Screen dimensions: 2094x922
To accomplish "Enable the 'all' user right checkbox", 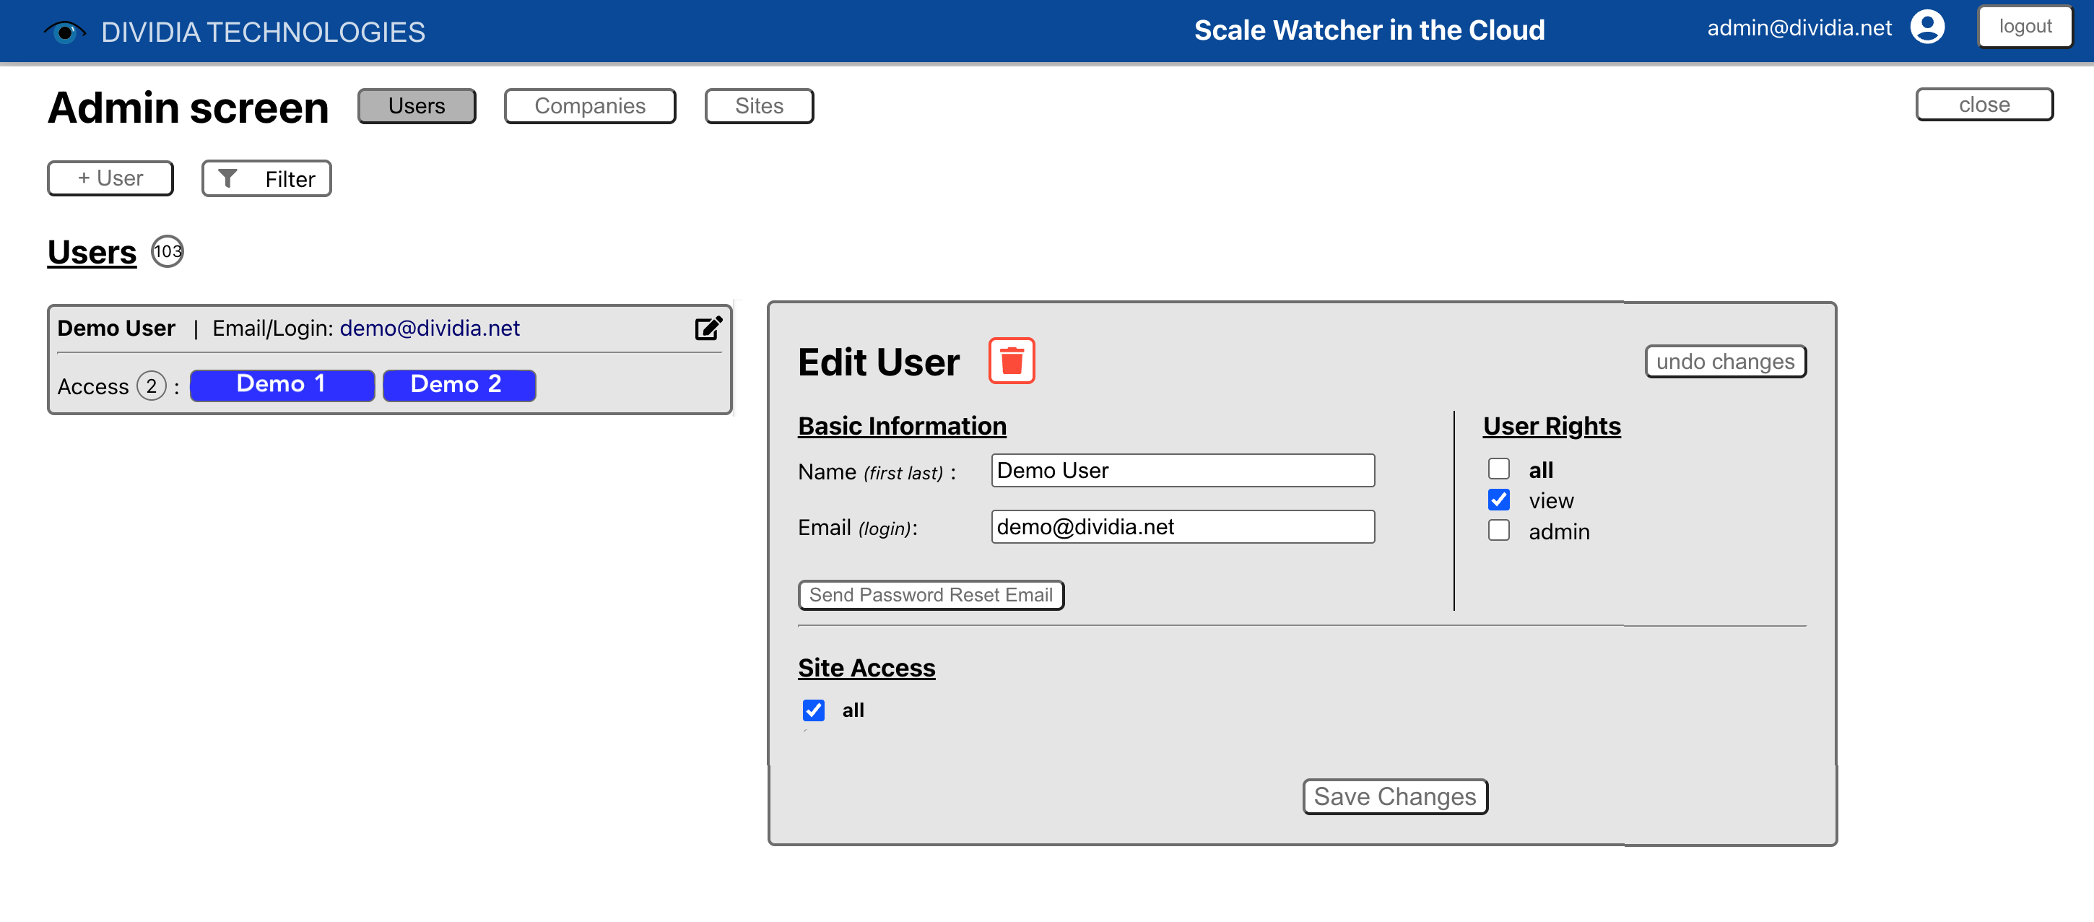I will (1499, 469).
